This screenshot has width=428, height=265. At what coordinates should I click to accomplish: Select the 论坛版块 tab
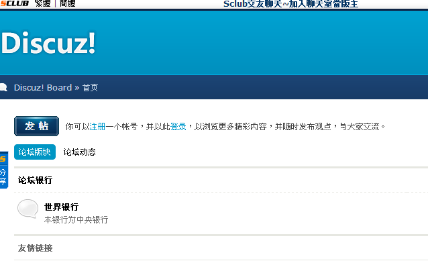pos(35,152)
